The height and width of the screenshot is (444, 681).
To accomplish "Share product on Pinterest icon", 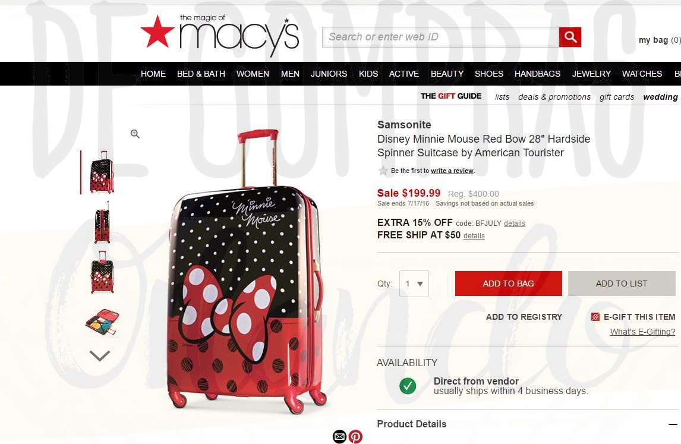I will (x=355, y=436).
